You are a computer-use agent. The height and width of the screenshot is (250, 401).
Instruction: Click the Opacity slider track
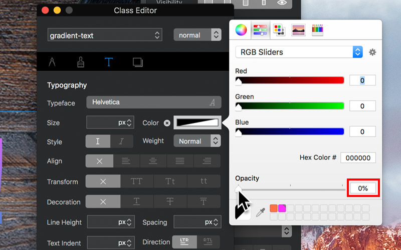[x=290, y=189]
